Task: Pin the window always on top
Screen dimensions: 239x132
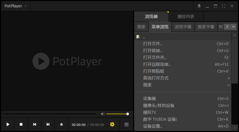Action: [199, 6]
